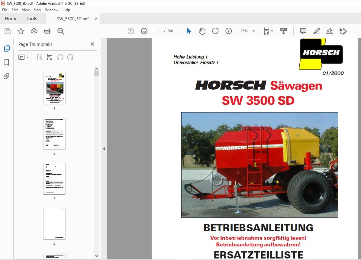The height and width of the screenshot is (260, 361).
Task: Open the File menu
Action: pos(5,10)
